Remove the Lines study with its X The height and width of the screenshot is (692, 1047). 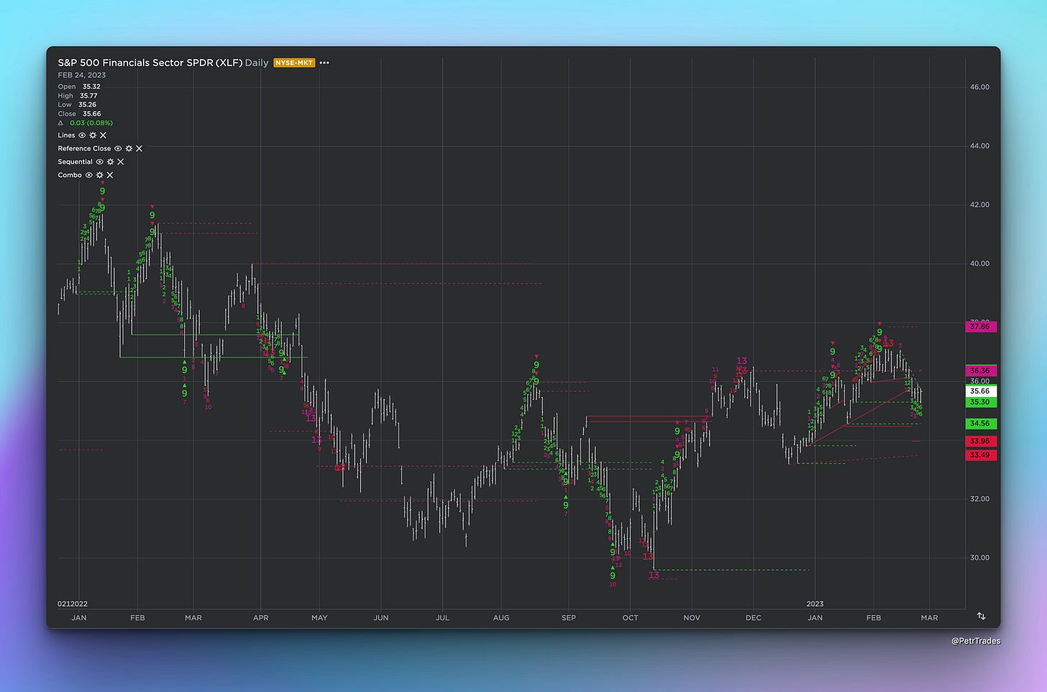point(103,135)
